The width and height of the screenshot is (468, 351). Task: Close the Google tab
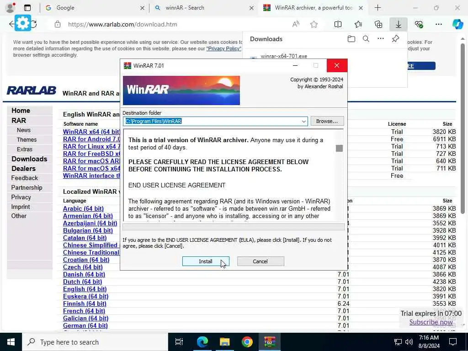(x=143, y=8)
